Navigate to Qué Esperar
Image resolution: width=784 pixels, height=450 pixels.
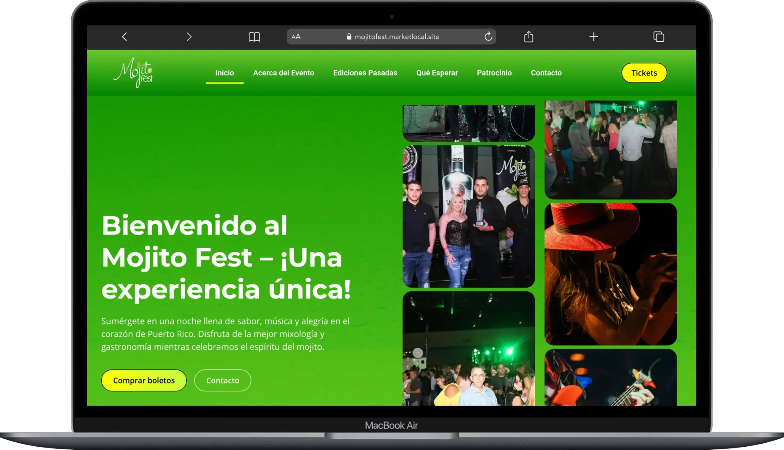pos(437,73)
